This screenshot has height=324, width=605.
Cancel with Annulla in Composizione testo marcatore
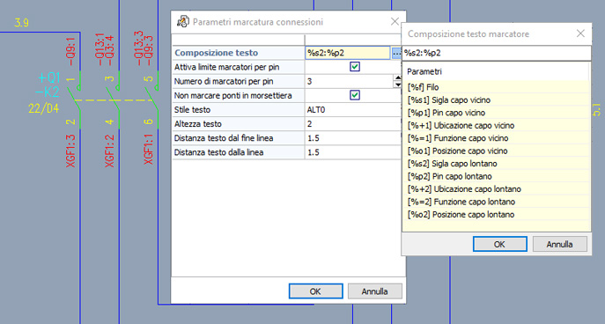coord(559,244)
